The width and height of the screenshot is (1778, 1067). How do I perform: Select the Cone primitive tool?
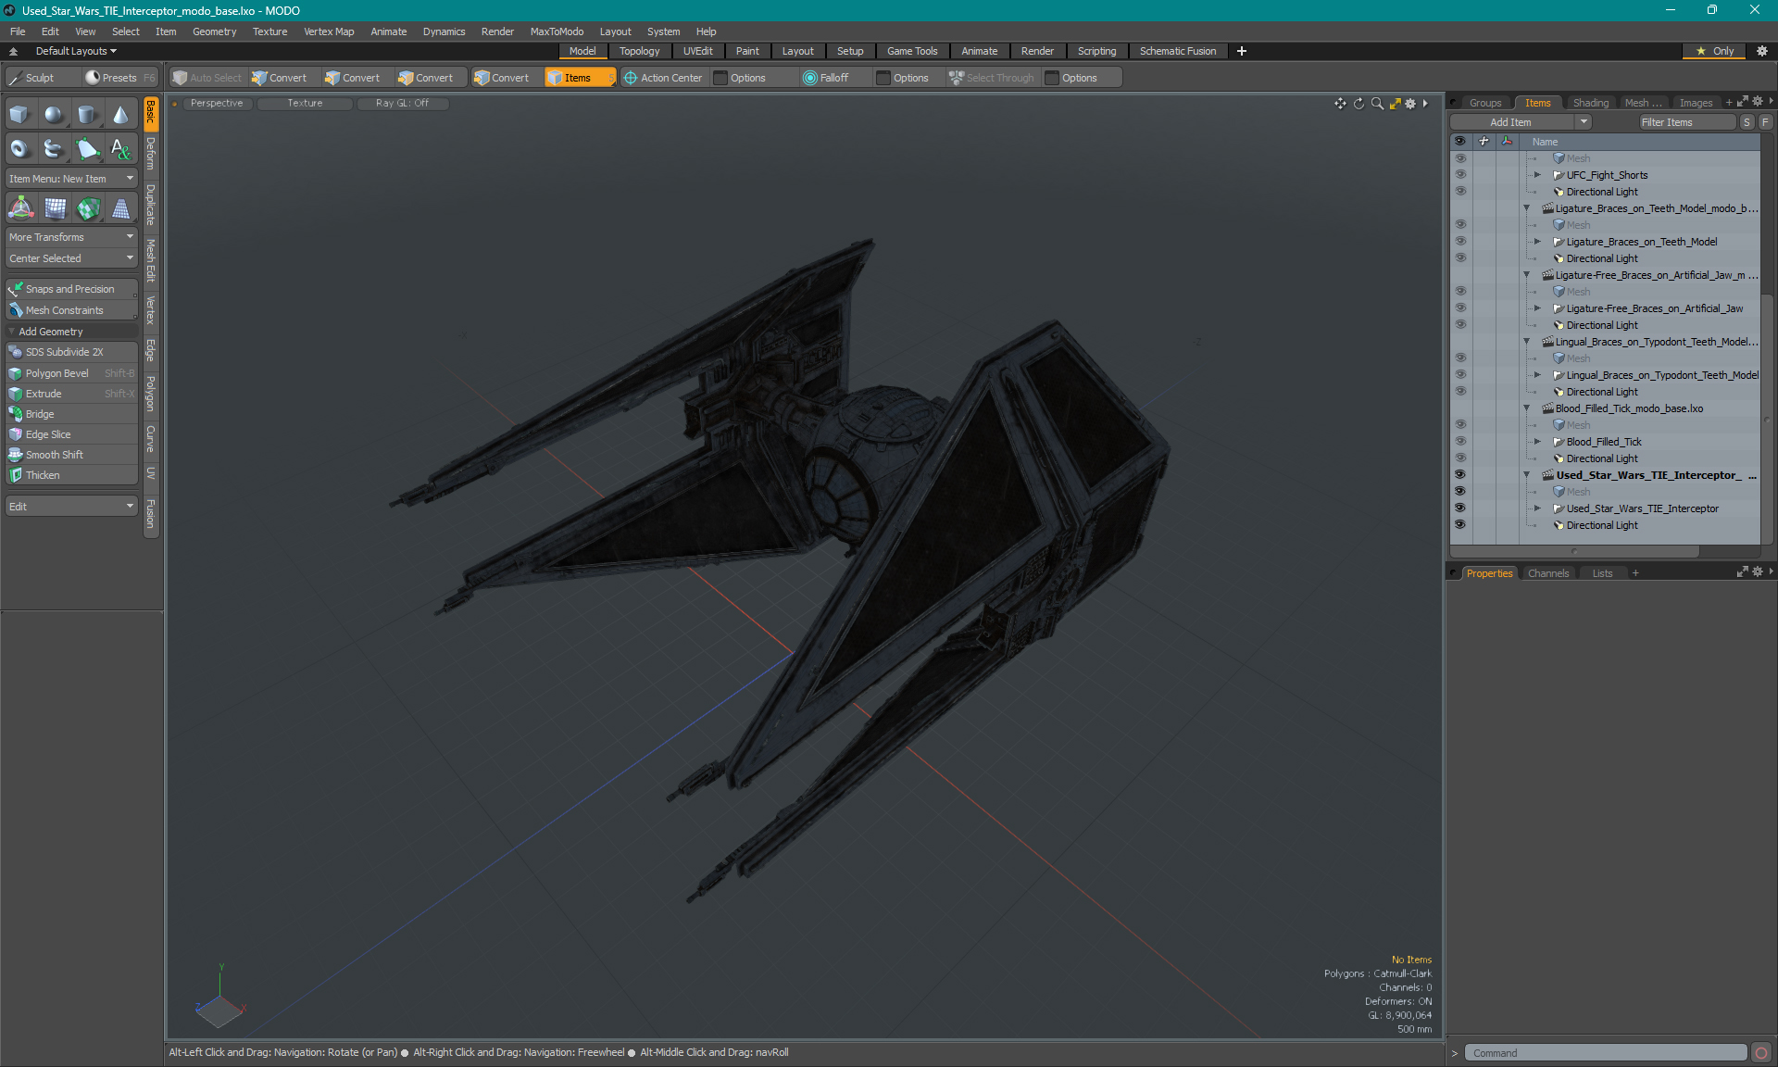pos(120,115)
